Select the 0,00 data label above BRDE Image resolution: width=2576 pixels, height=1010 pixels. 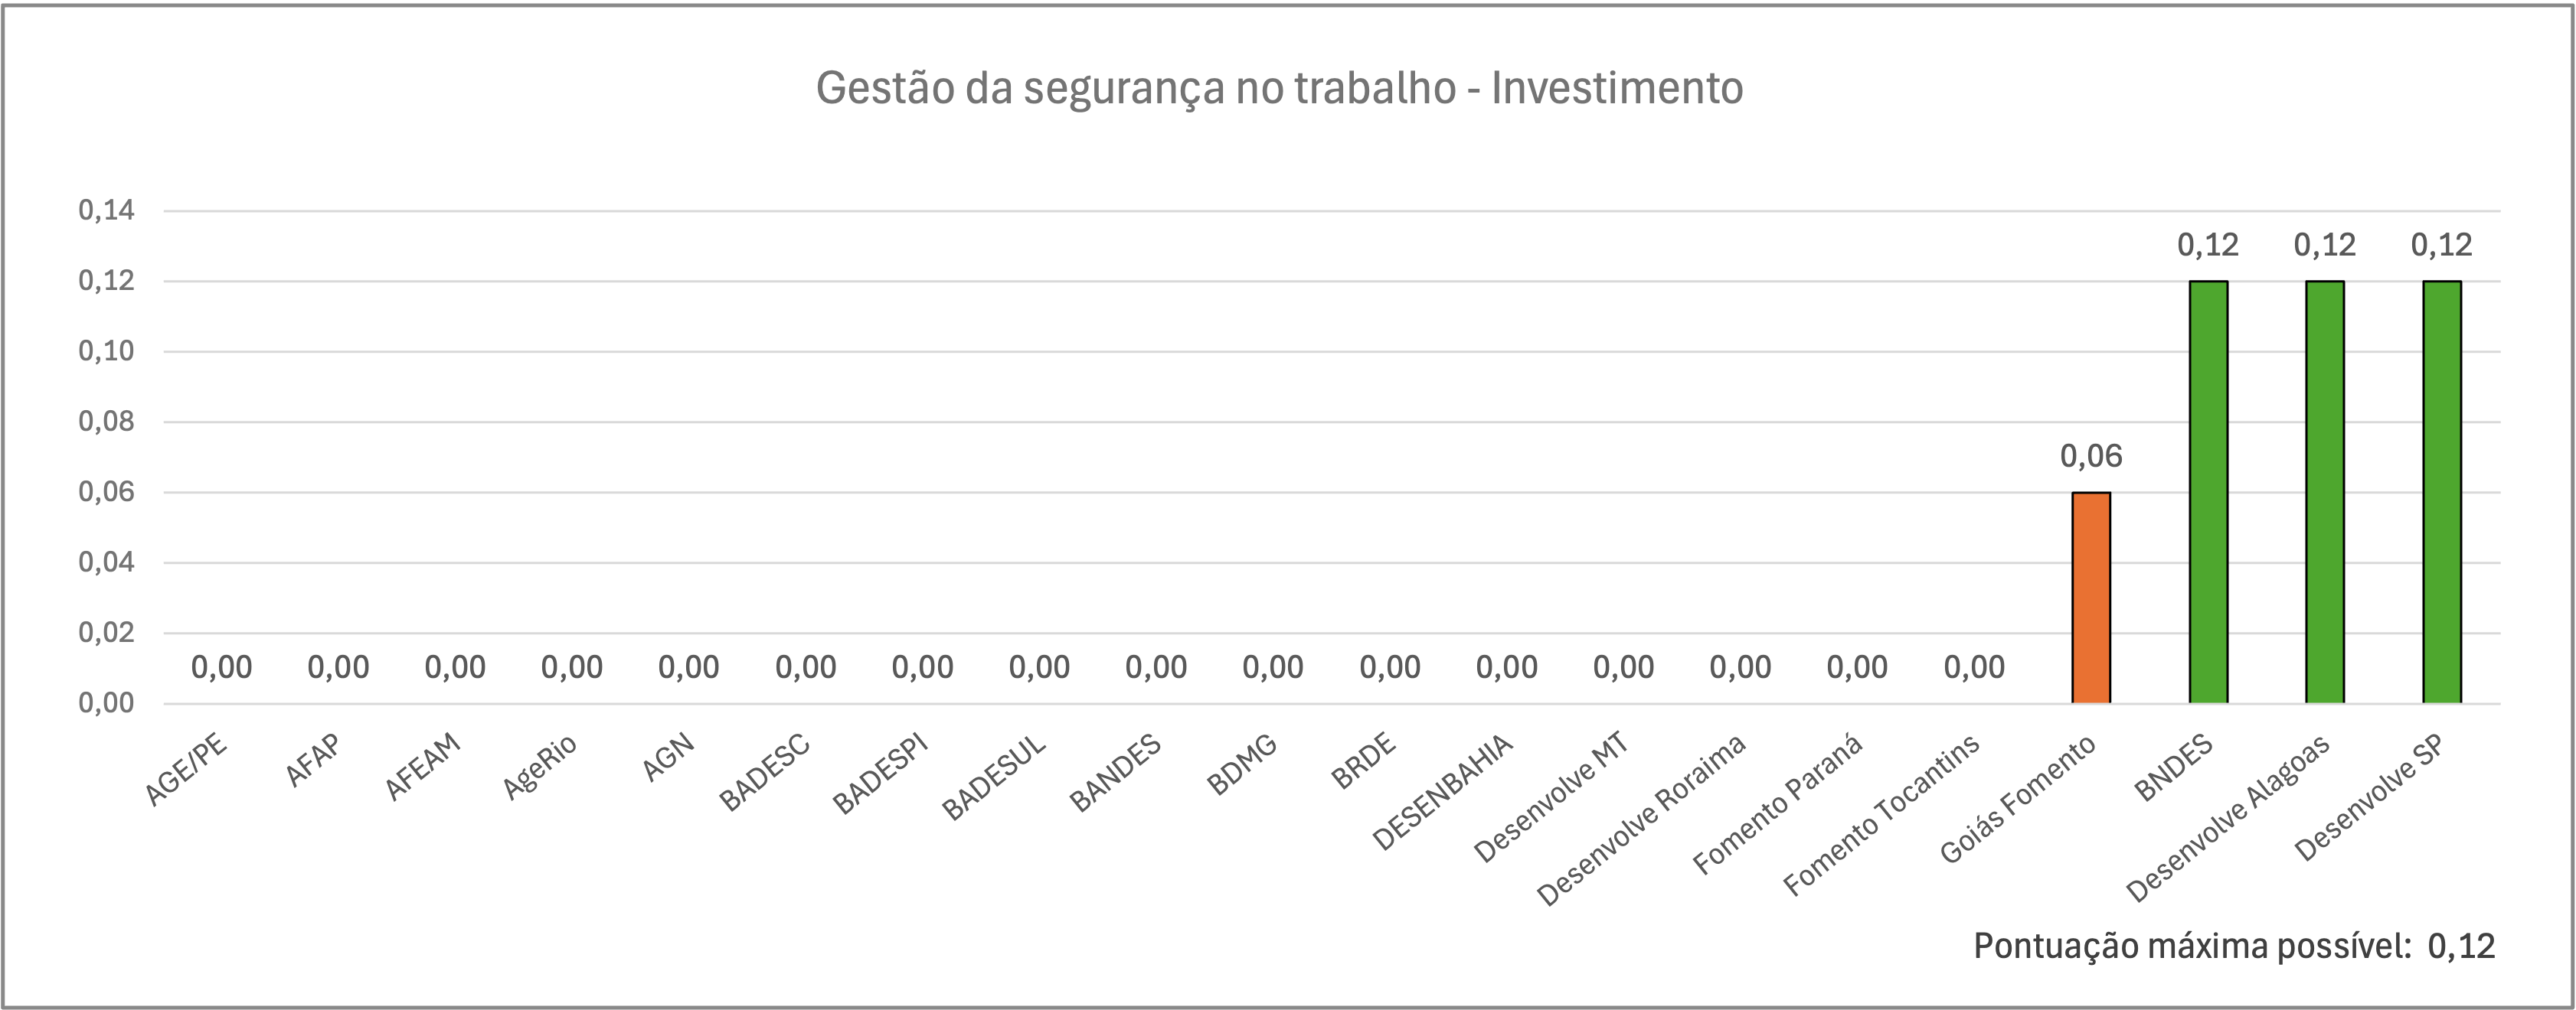(x=1390, y=667)
